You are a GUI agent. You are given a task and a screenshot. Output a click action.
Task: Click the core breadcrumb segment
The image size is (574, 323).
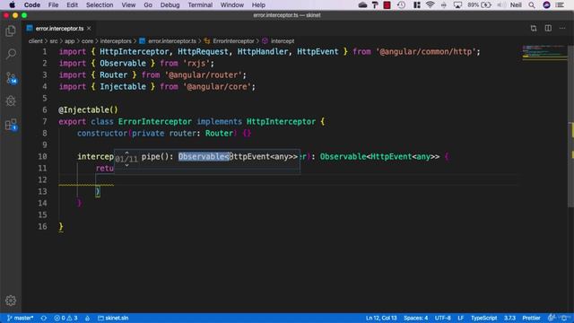click(87, 41)
